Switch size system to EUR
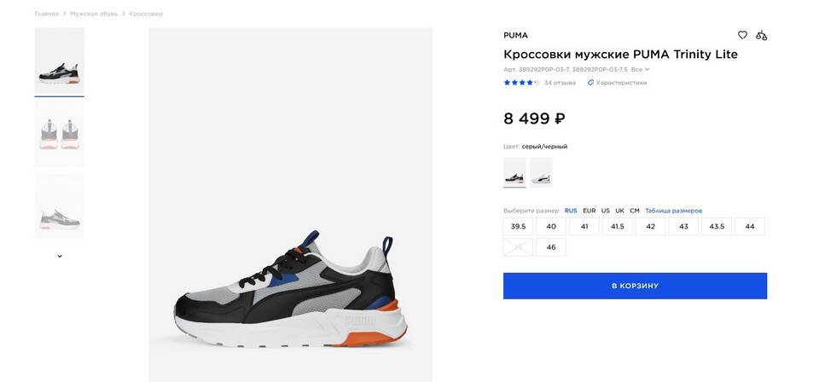Screen dimensions: 819x382 tap(590, 211)
